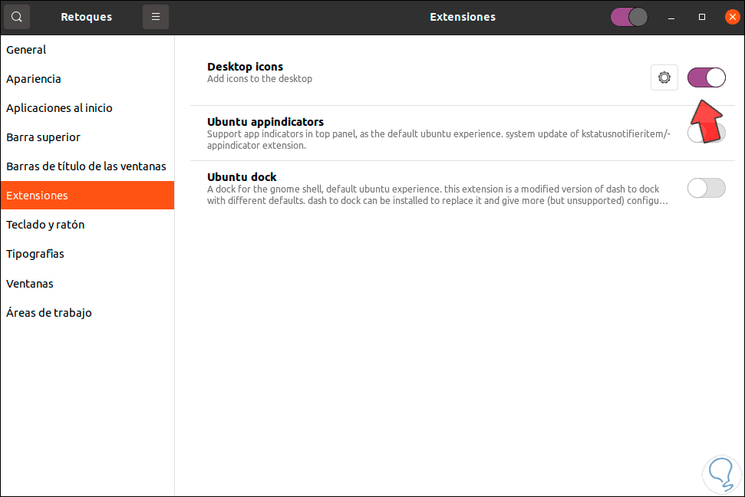745x497 pixels.
Task: Open the hamburger menu in Retoques
Action: click(x=156, y=16)
